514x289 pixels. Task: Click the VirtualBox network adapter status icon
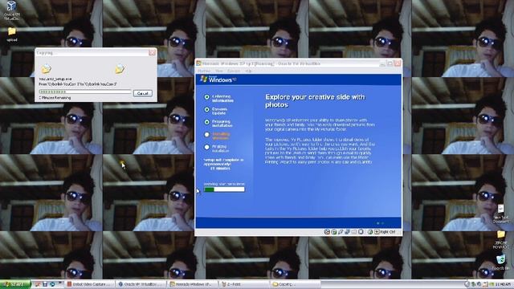pyautogui.click(x=347, y=232)
